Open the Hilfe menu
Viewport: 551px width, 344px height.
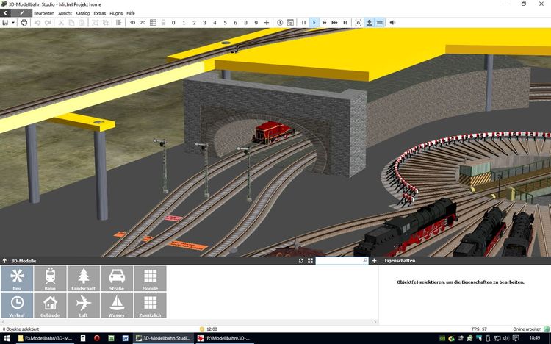click(x=131, y=13)
